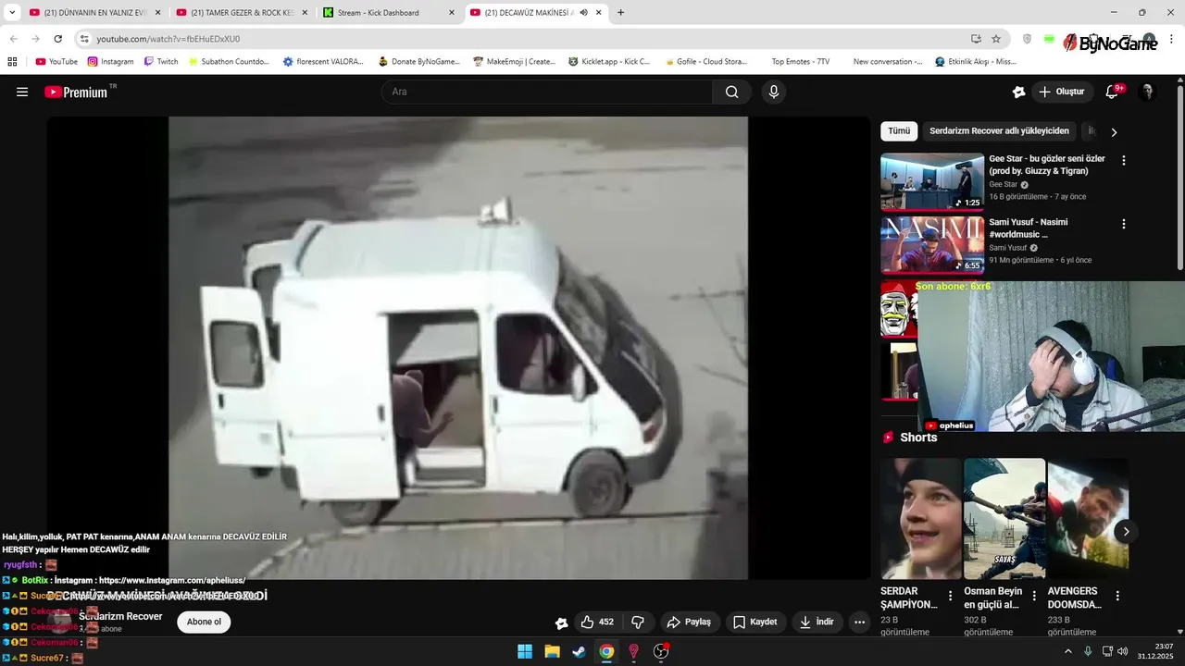Open Top Emotes - 7TV bookmark
The width and height of the screenshot is (1185, 666).
point(800,62)
